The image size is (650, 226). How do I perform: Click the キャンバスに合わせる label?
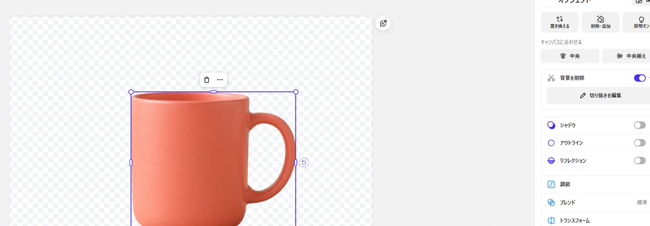(561, 42)
